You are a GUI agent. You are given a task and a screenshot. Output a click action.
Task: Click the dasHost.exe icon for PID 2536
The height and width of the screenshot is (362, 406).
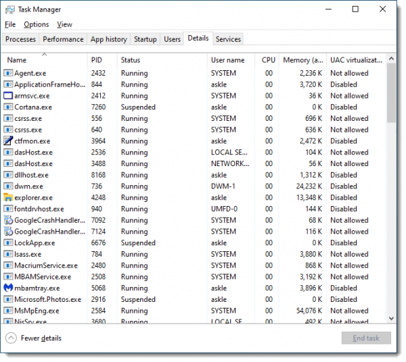(x=8, y=152)
